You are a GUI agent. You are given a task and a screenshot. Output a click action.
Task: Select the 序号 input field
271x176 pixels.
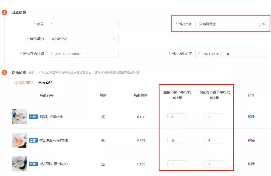tap(83, 24)
